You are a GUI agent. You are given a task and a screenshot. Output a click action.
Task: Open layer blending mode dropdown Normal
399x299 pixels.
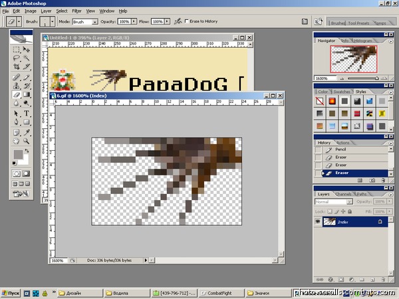point(334,201)
